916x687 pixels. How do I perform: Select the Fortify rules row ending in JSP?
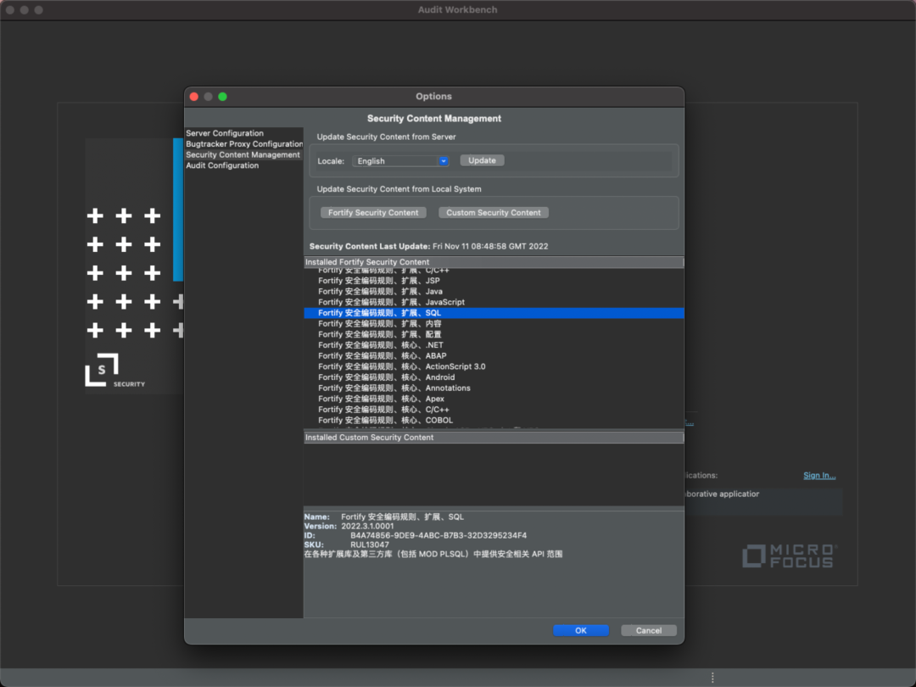tap(494, 281)
